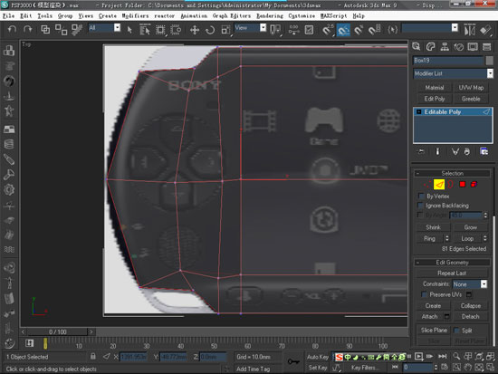Open the selection filter All dropdown
The width and height of the screenshot is (498, 374).
(104, 28)
